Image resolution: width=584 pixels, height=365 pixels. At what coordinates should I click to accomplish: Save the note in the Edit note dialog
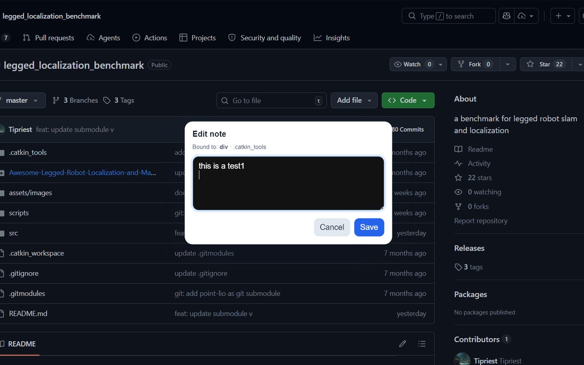[369, 227]
